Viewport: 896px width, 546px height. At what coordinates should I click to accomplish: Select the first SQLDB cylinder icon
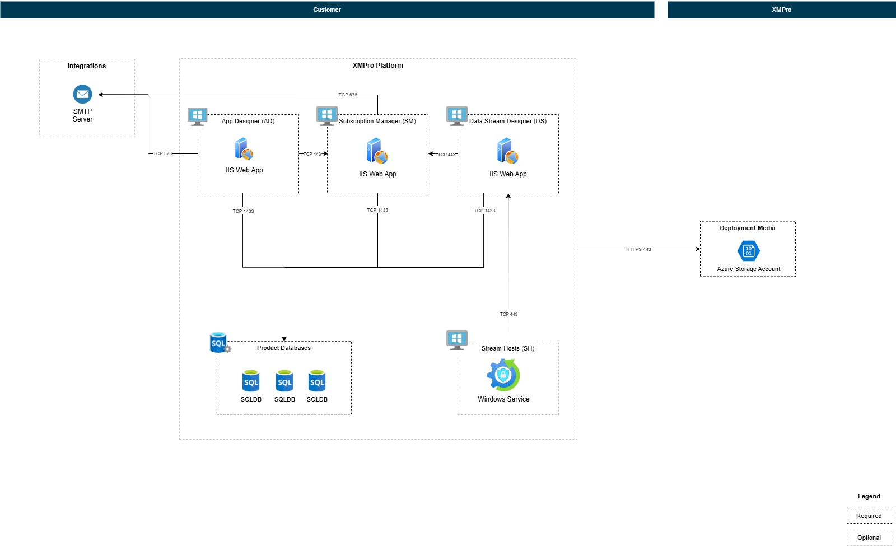click(x=251, y=381)
